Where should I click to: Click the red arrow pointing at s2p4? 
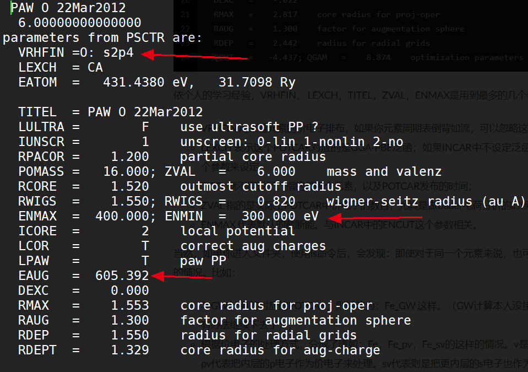[x=194, y=56]
